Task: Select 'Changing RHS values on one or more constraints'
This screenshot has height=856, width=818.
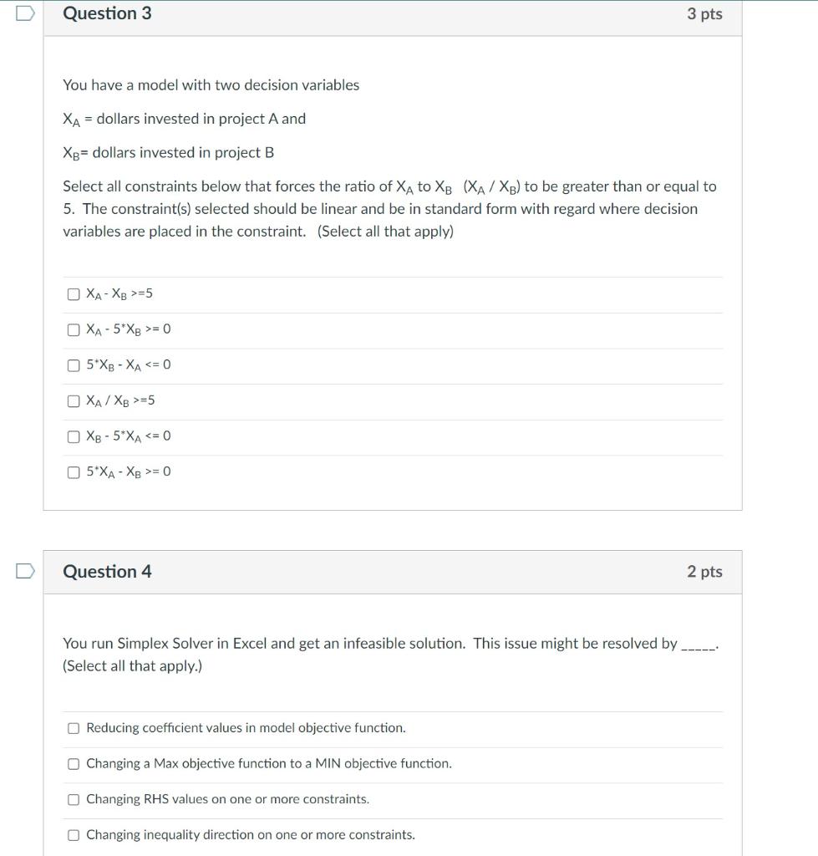Action: (x=74, y=798)
